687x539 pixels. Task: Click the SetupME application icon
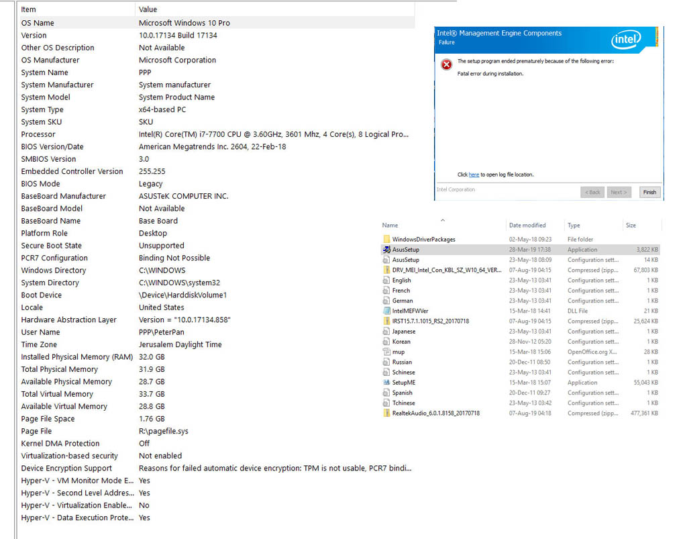[x=386, y=383]
